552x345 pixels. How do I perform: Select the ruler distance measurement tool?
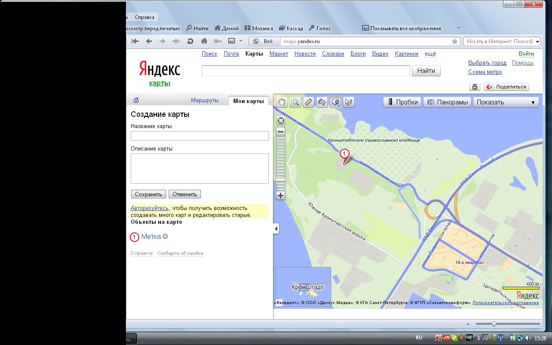point(308,102)
